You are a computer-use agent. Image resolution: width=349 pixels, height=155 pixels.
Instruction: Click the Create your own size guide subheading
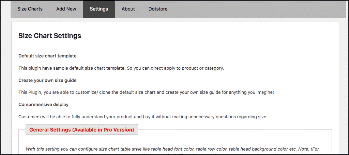click(47, 80)
